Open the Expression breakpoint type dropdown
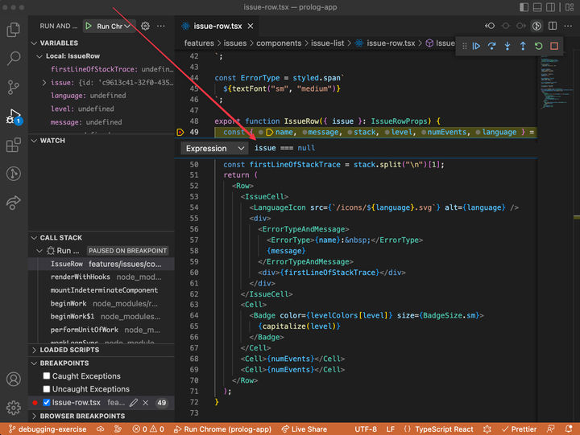 214,148
